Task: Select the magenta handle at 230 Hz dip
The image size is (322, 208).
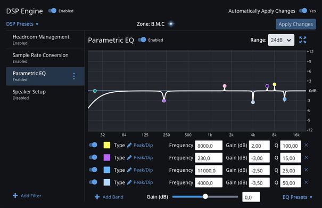Action: (x=164, y=101)
